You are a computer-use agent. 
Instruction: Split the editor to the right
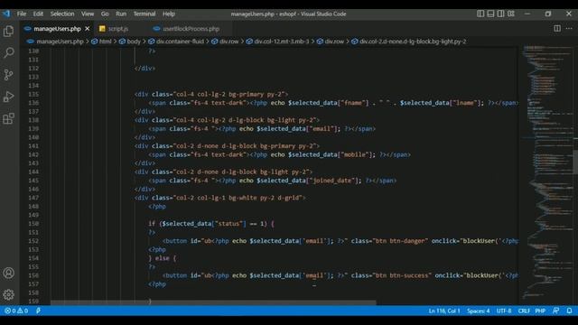(557, 28)
